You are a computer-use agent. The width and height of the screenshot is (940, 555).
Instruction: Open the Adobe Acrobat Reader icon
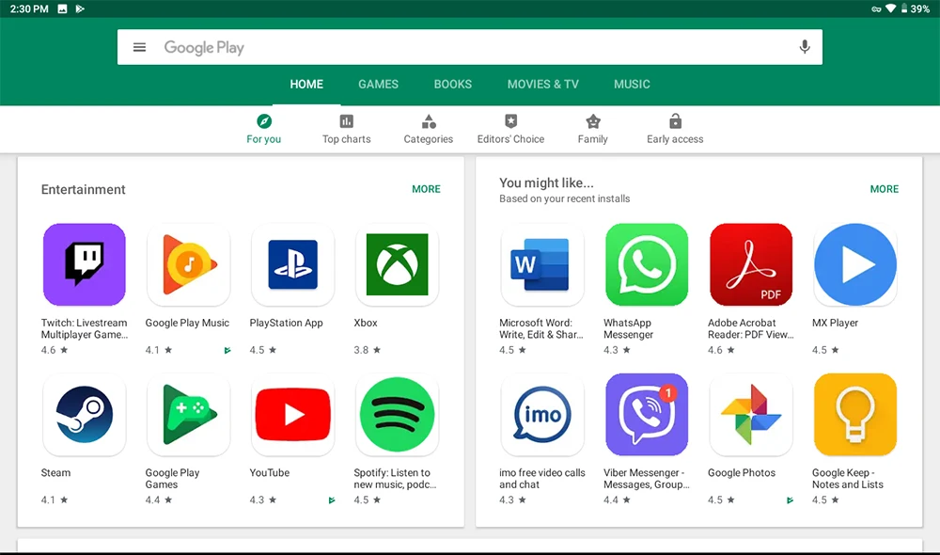(x=751, y=264)
